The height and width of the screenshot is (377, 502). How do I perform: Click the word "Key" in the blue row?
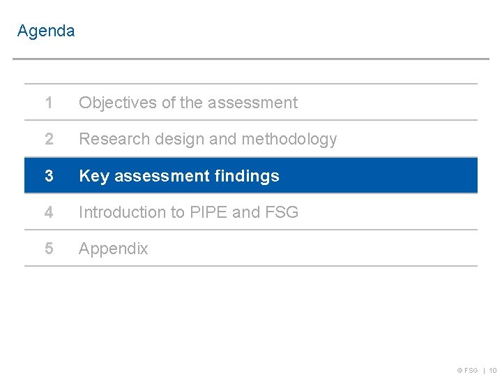coord(94,176)
